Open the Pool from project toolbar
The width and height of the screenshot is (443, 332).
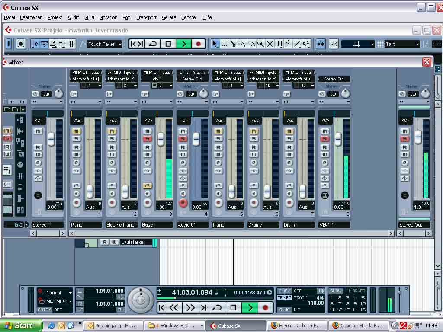[x=62, y=44]
